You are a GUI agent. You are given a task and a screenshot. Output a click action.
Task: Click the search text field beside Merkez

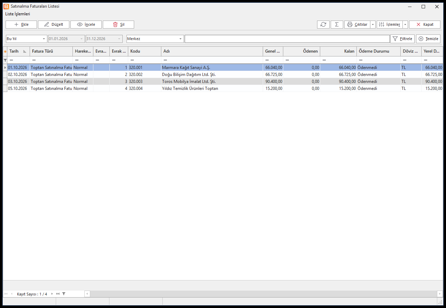[x=287, y=39]
